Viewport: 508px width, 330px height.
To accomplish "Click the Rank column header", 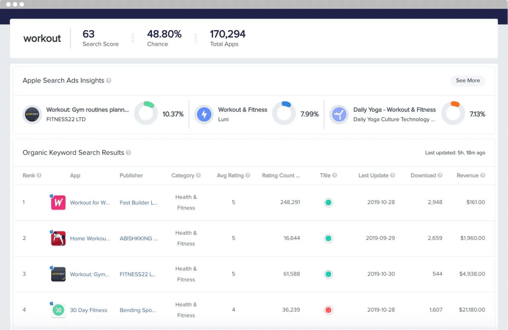I will click(29, 175).
